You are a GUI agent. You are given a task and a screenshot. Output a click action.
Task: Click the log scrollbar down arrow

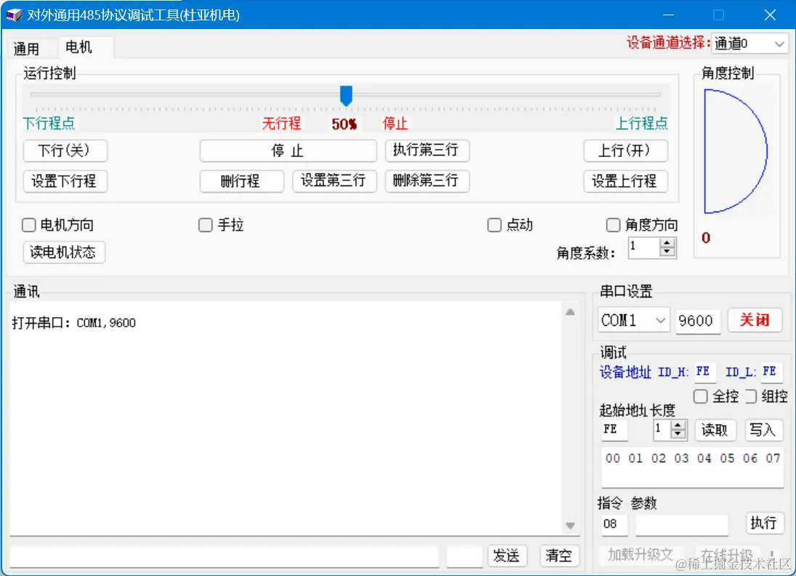tap(570, 525)
